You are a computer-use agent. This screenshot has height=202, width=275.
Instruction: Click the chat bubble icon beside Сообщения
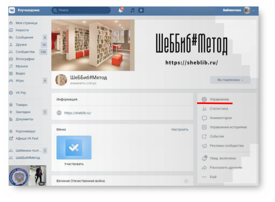point(11,37)
